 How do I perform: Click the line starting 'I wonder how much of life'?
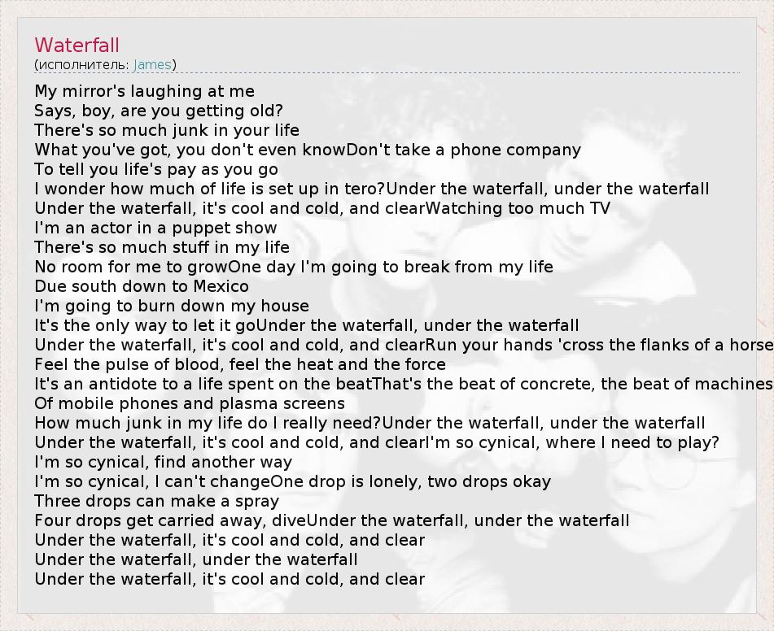click(x=372, y=189)
